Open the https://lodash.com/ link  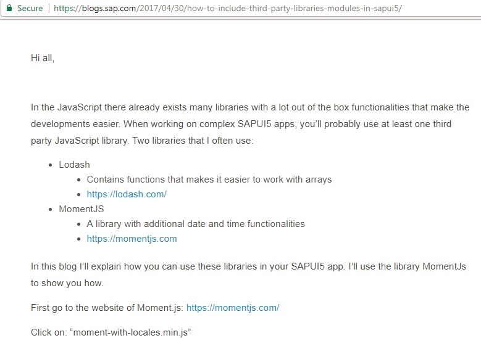(127, 194)
